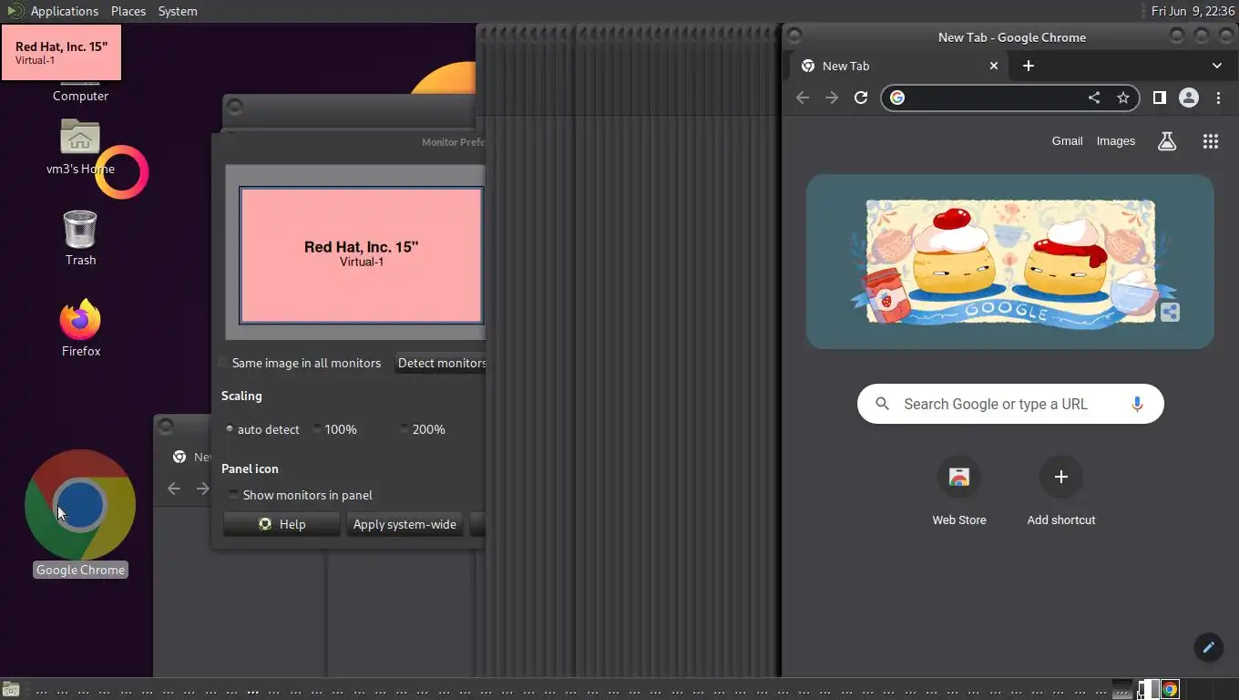
Task: Select the Google Chrome desktop icon
Action: 80,513
